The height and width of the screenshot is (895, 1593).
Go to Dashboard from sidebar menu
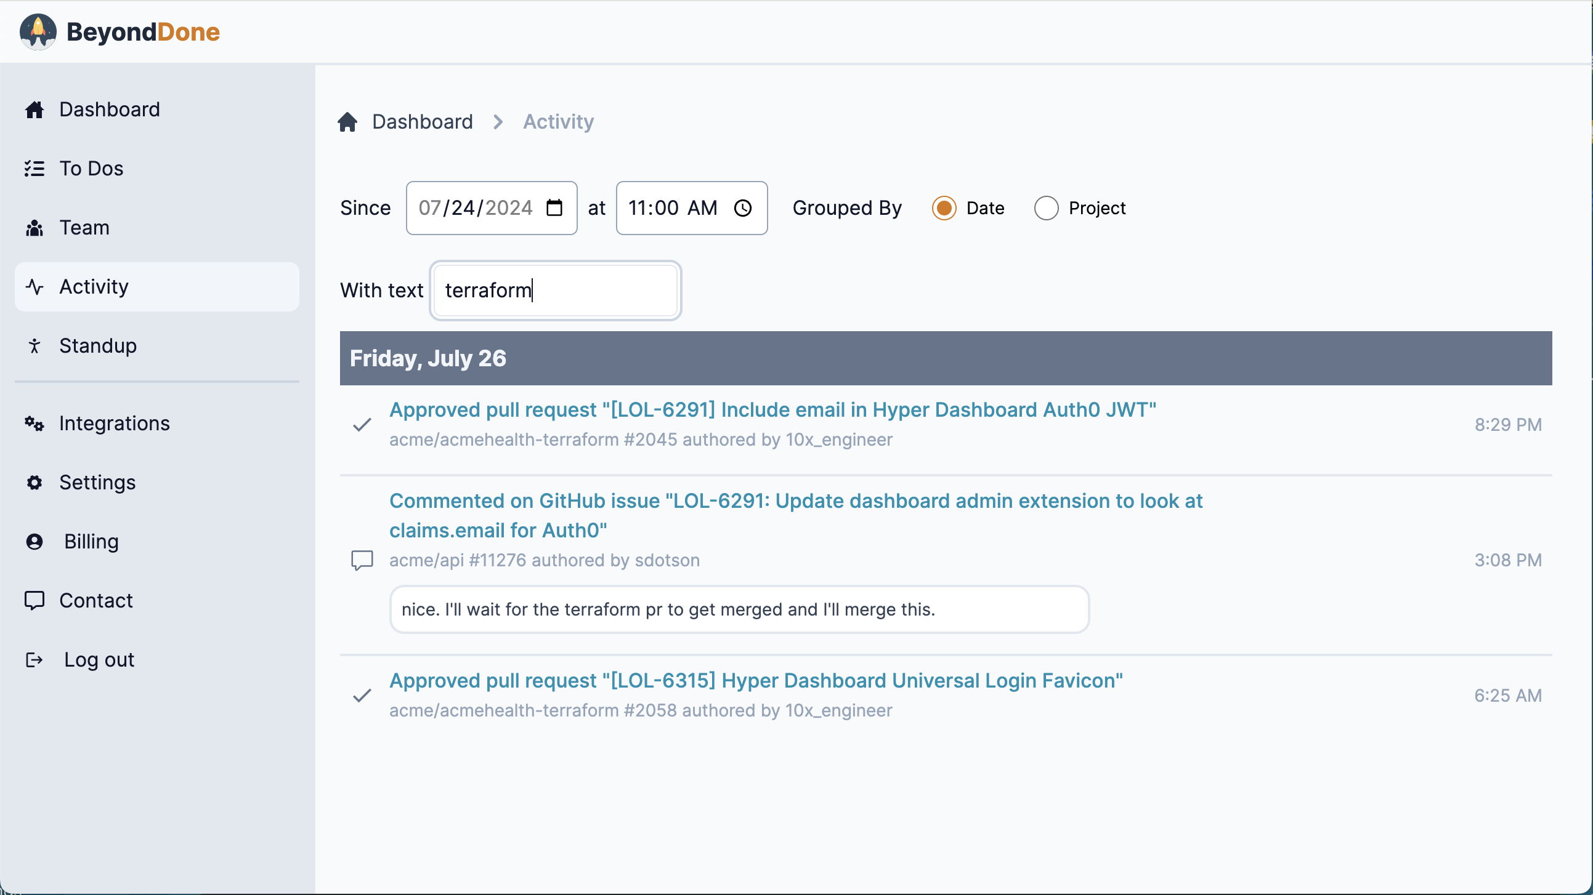(109, 110)
